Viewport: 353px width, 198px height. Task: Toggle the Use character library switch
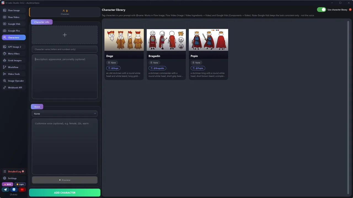[321, 10]
